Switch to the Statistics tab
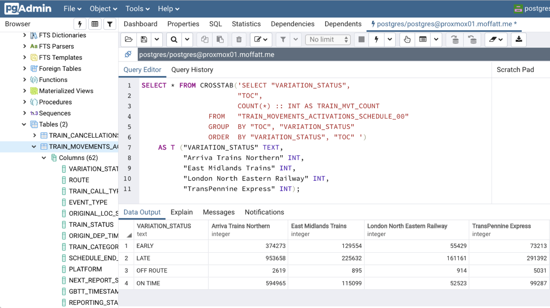 click(246, 24)
